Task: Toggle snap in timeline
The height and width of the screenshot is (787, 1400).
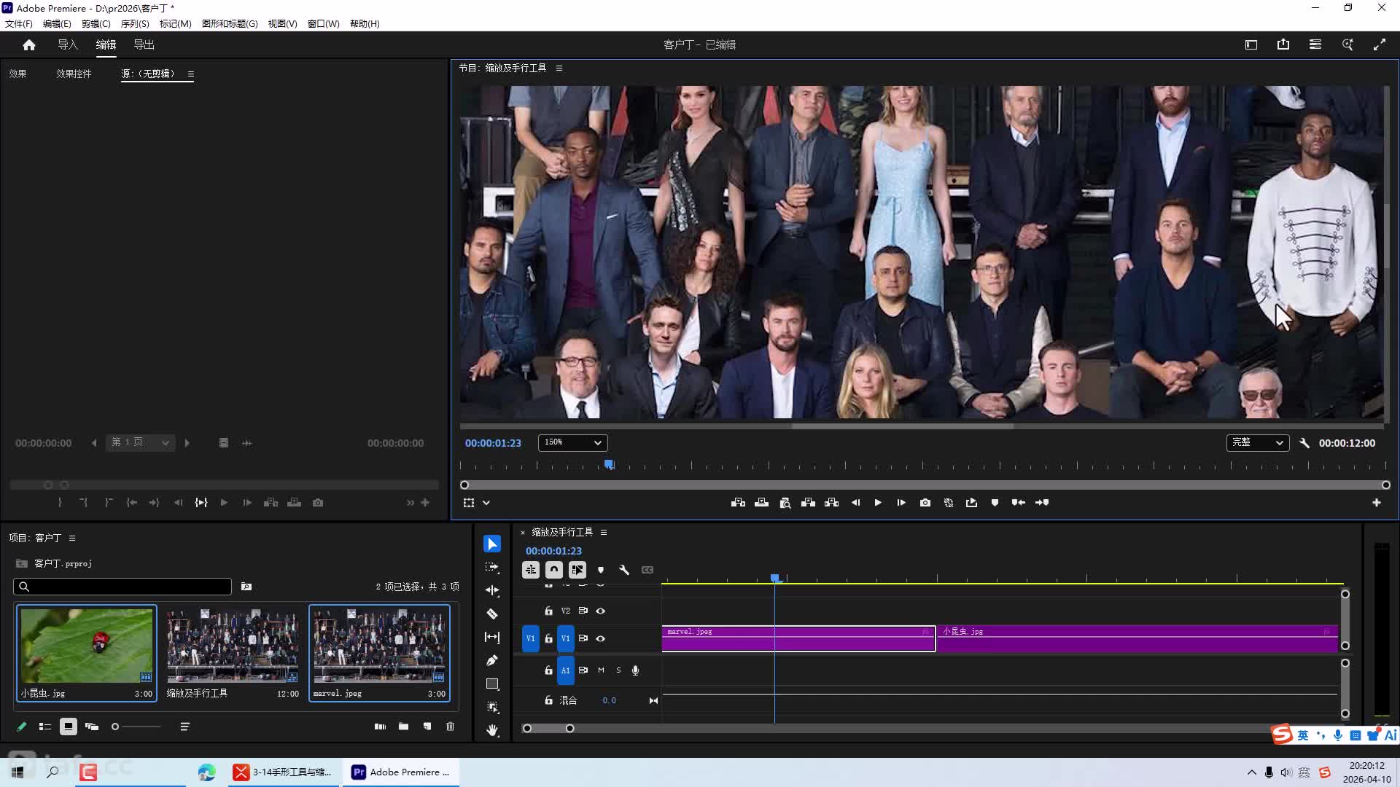Action: (554, 570)
